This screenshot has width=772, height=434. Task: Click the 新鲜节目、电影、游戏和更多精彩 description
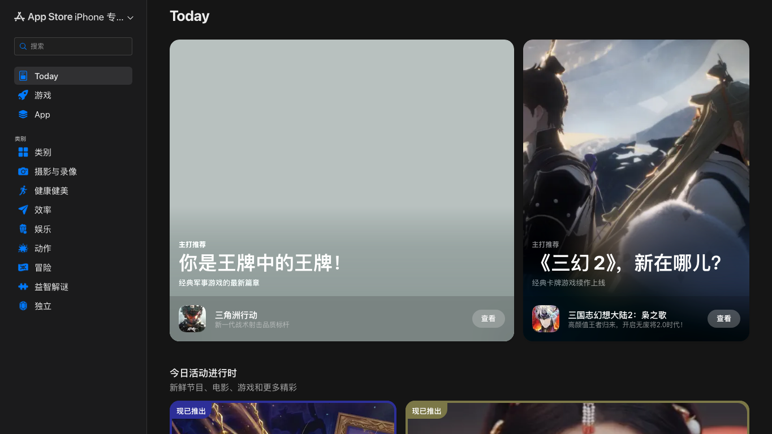click(233, 388)
